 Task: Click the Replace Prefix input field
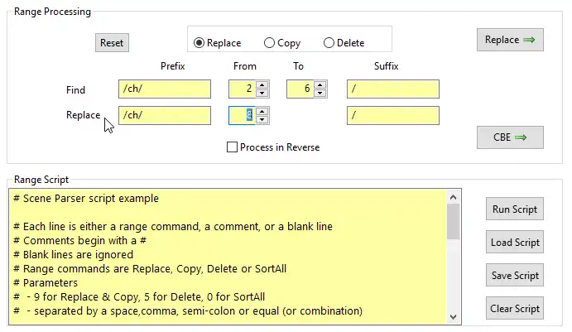tap(165, 115)
